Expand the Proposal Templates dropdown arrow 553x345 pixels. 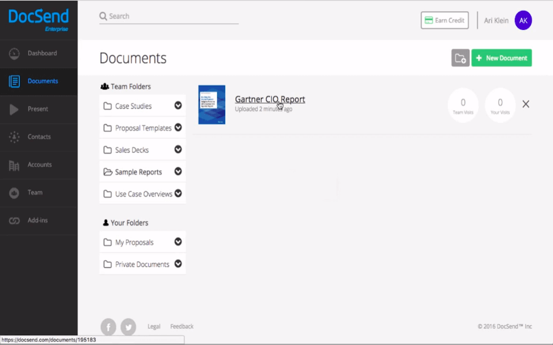pos(178,128)
